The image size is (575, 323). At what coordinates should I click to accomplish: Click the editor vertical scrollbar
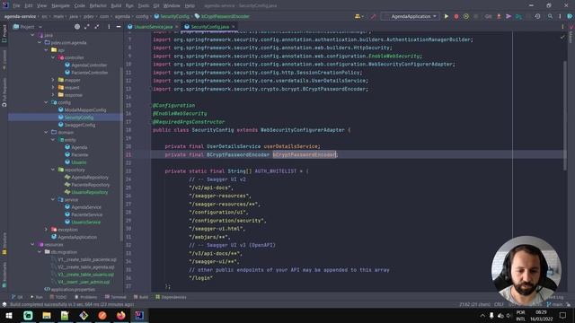[565, 116]
